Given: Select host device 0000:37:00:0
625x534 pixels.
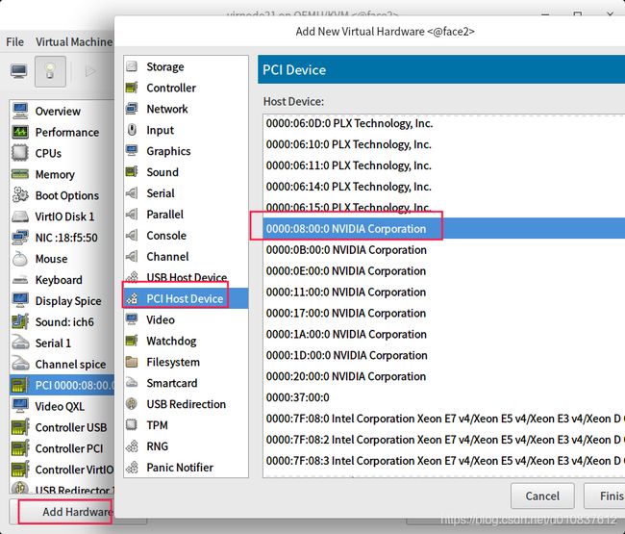Looking at the screenshot, I should tap(443, 397).
